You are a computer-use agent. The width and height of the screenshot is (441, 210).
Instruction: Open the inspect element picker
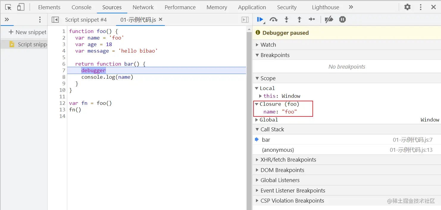click(8, 7)
